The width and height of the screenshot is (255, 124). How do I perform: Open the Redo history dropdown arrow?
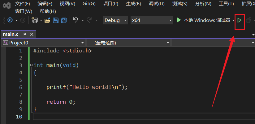[x=97, y=20]
